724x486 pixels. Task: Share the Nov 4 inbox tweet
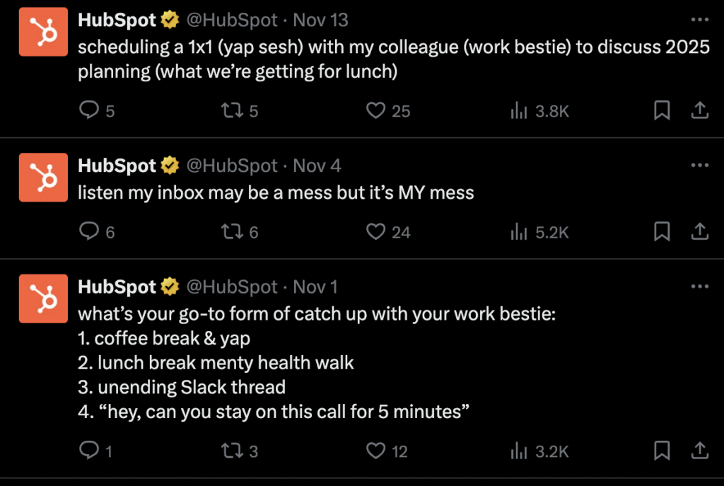(699, 232)
